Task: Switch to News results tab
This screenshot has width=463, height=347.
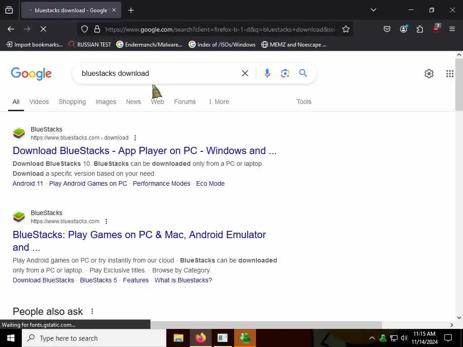Action: (133, 102)
